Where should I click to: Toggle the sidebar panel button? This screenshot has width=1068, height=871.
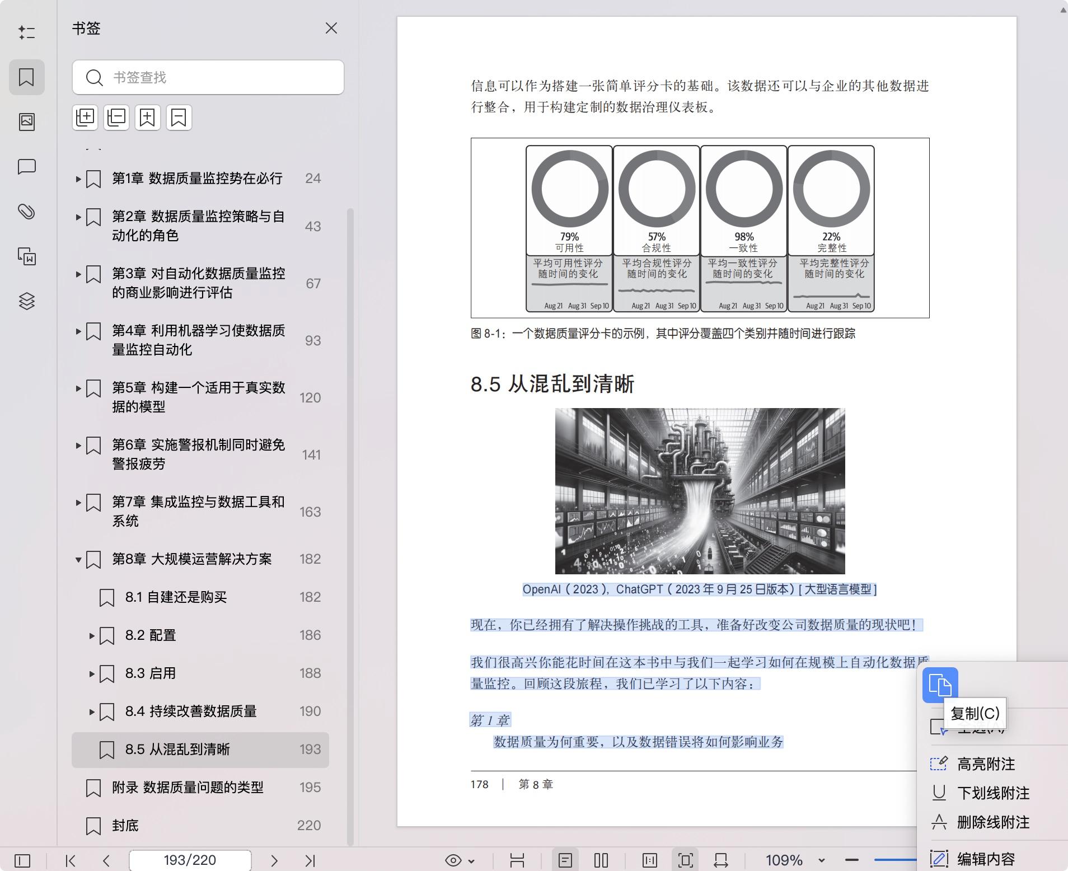point(22,860)
